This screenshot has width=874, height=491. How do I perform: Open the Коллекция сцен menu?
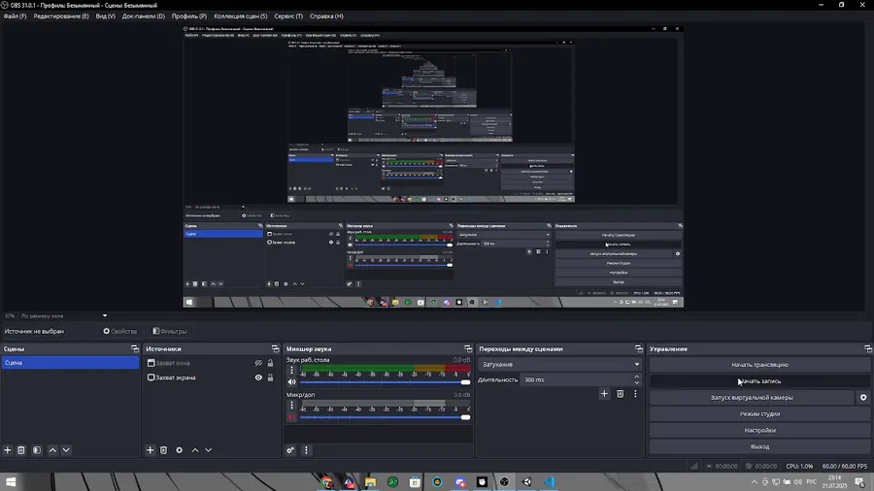240,16
